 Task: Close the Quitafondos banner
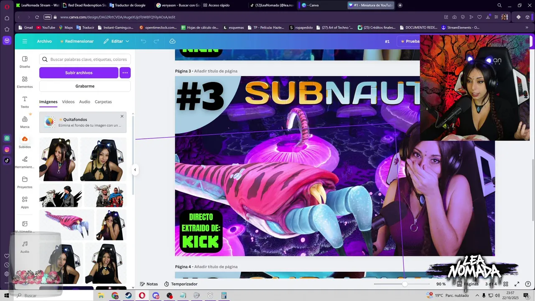point(122,116)
